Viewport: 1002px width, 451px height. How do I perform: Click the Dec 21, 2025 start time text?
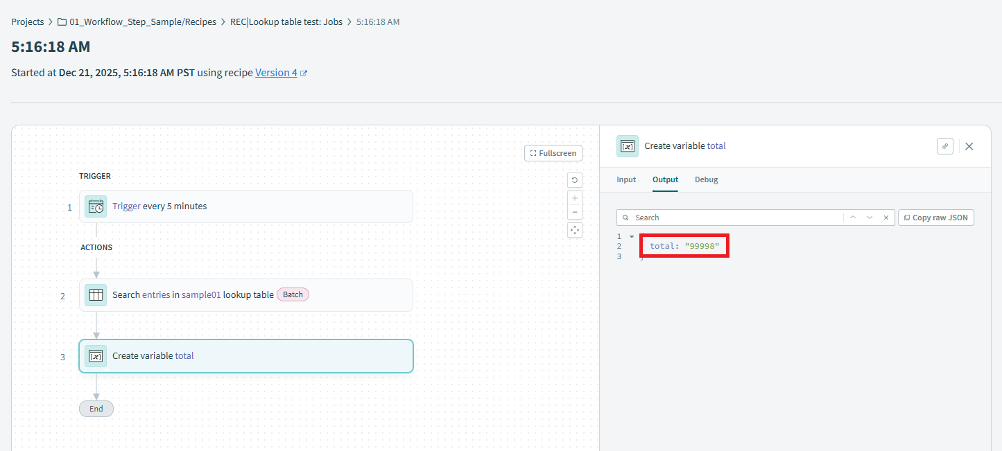[x=127, y=73]
